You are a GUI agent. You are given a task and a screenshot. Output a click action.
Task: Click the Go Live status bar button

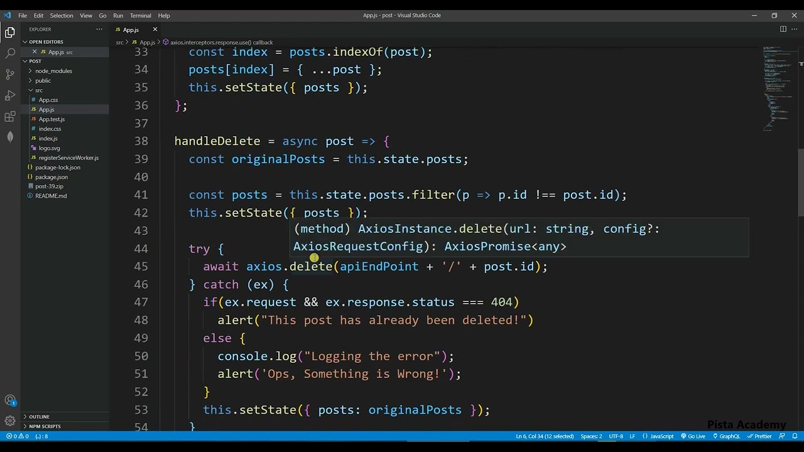[693, 436]
